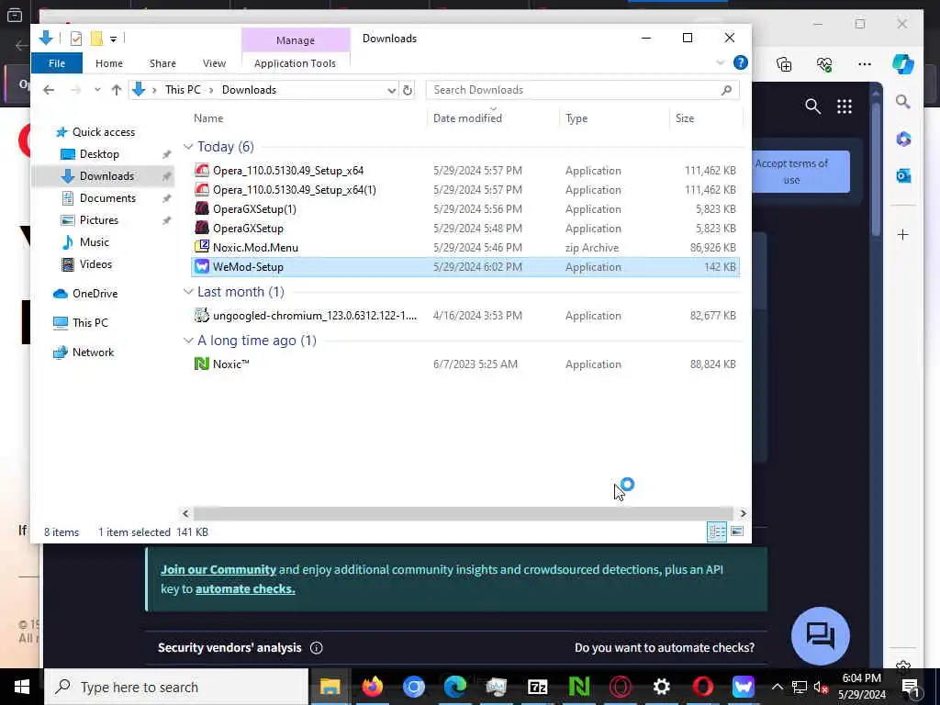
Task: Open address bar history dropdown
Action: pyautogui.click(x=391, y=91)
